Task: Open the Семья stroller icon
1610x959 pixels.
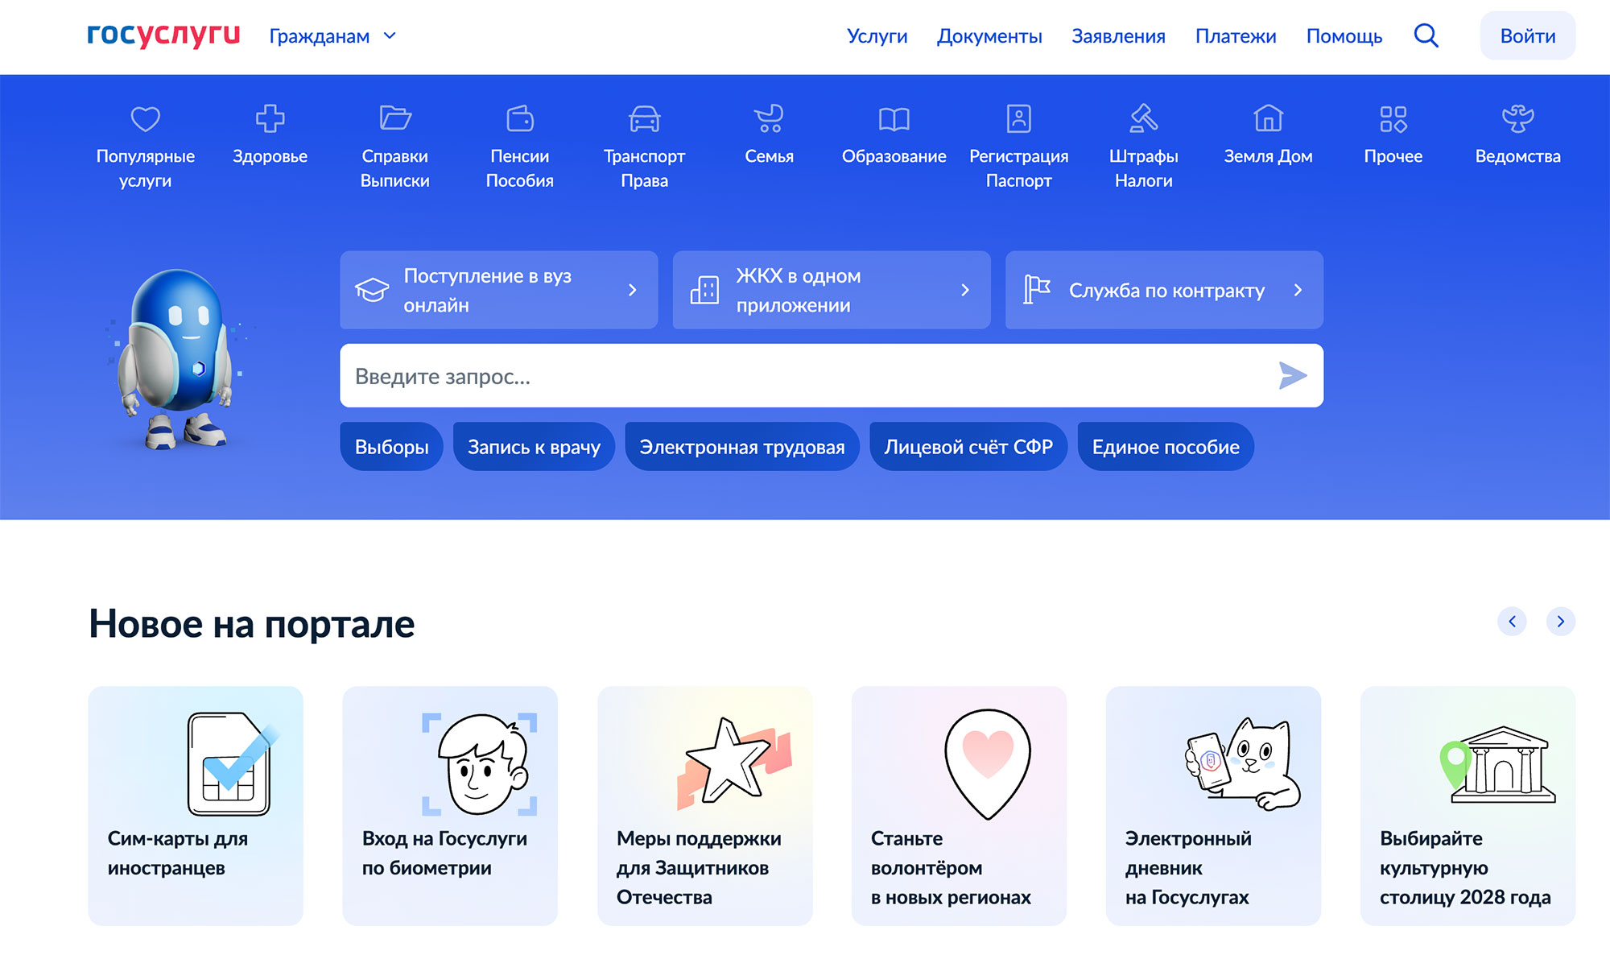Action: point(770,119)
